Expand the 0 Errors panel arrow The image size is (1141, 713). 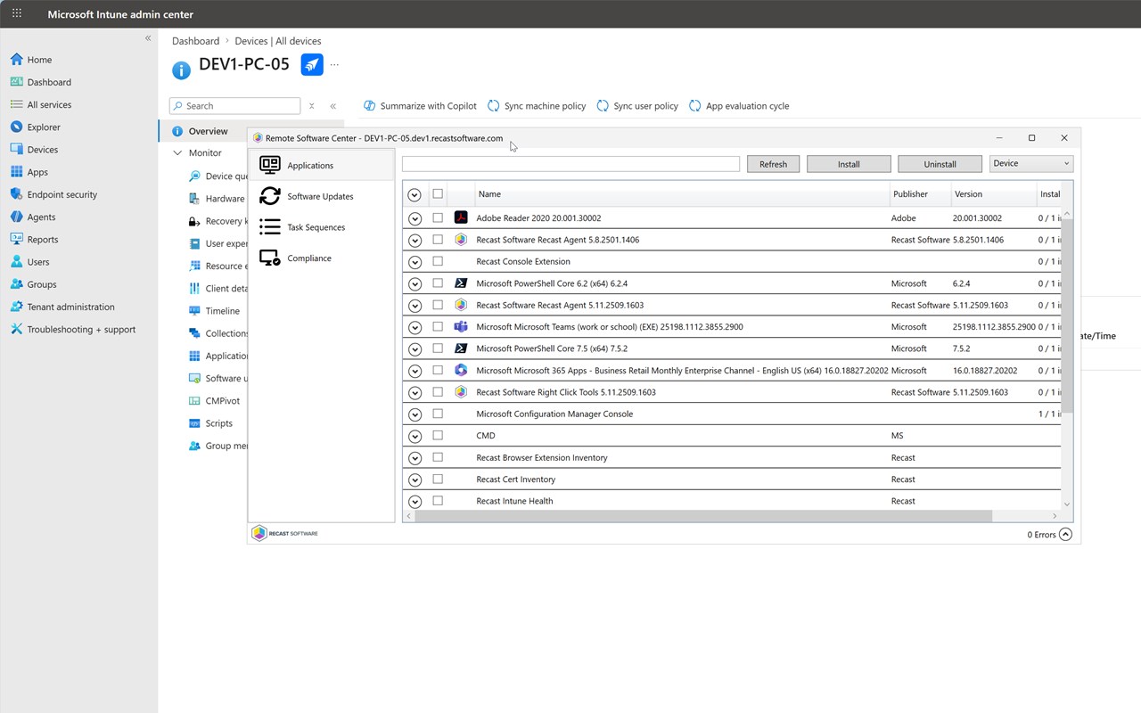point(1065,535)
